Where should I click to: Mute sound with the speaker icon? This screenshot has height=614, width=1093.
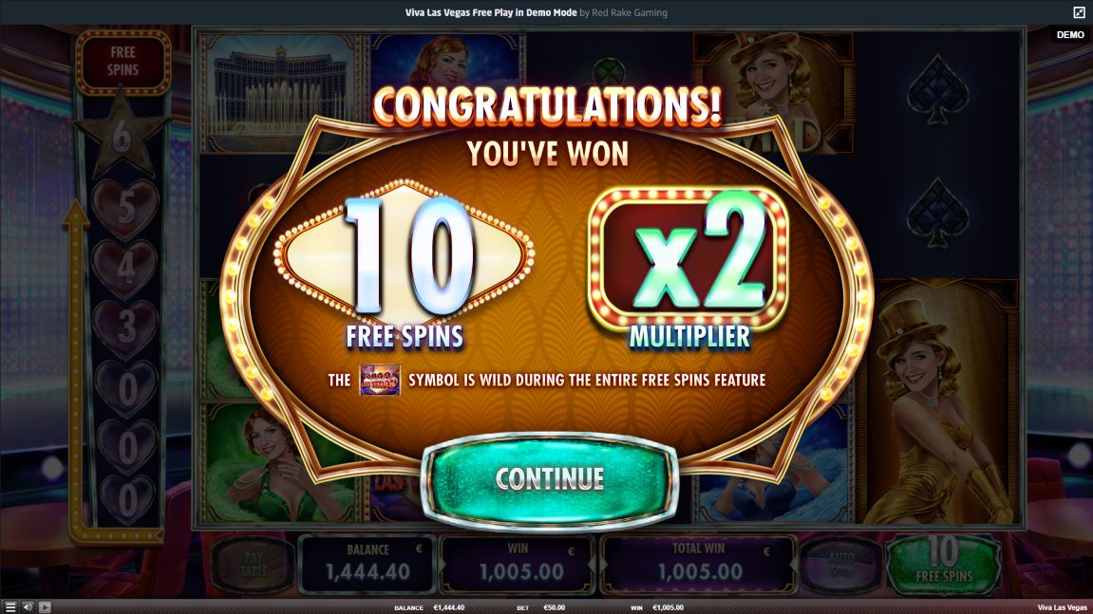(x=28, y=607)
